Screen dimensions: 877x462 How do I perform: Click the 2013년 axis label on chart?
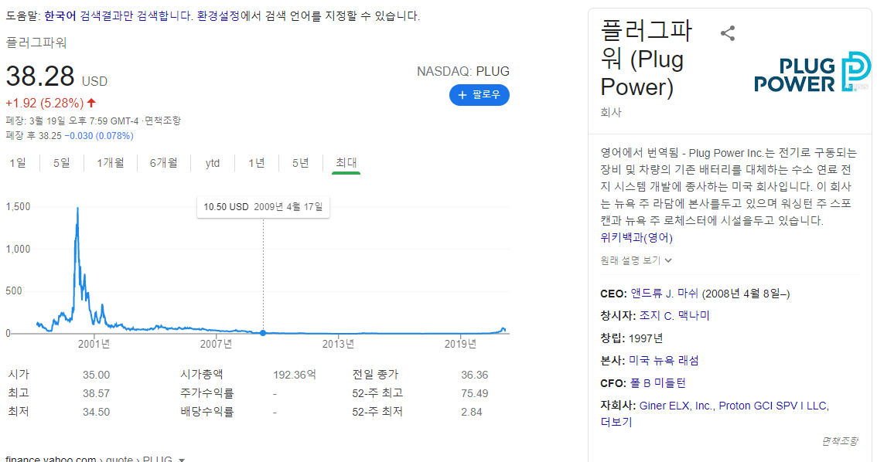338,344
